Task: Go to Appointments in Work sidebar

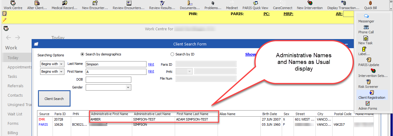Action: click(19, 67)
